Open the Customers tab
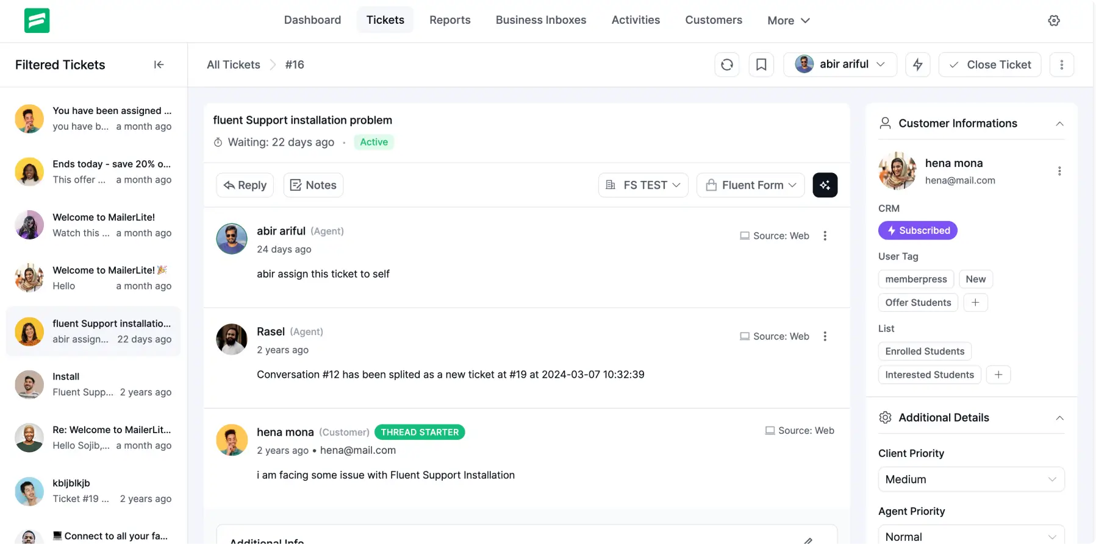Screen dimensions: 1096x544 (714, 20)
